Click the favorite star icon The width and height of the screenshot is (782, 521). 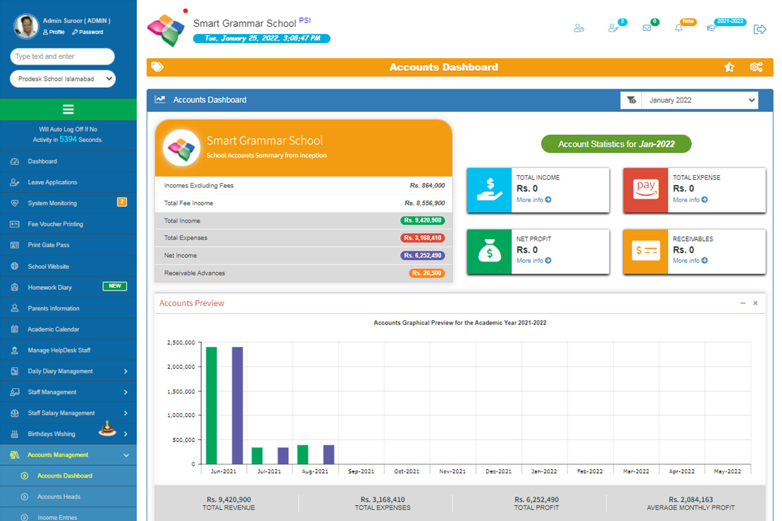[729, 67]
